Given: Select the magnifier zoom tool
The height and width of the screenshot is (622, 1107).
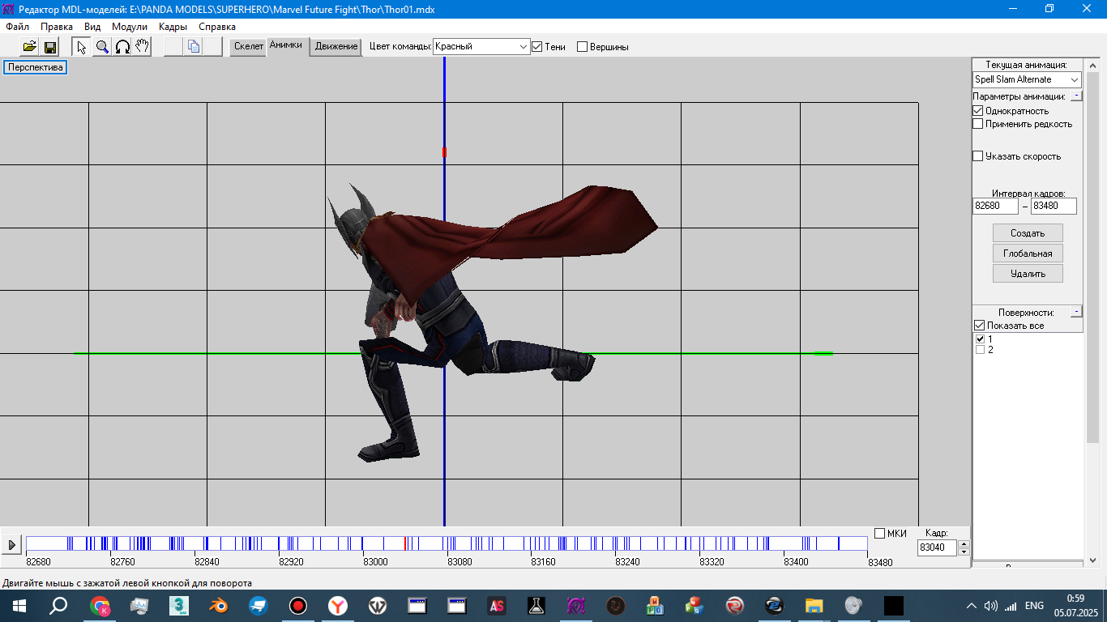Looking at the screenshot, I should coord(102,47).
